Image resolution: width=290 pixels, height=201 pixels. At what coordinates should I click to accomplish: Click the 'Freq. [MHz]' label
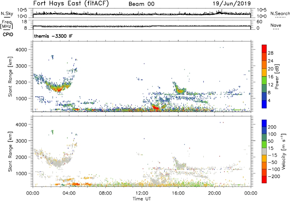pos(7,25)
